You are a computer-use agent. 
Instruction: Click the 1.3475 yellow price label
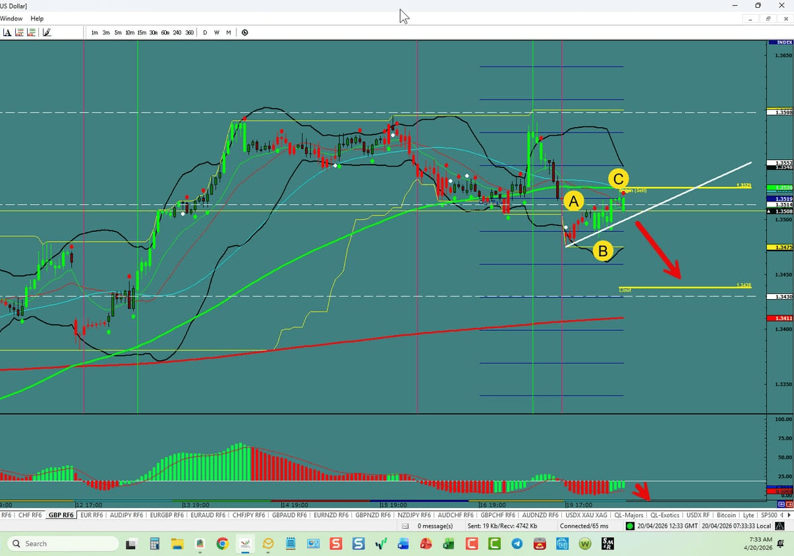pos(780,247)
